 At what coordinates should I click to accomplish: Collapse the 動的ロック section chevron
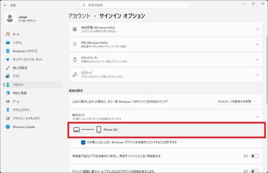pyautogui.click(x=257, y=117)
